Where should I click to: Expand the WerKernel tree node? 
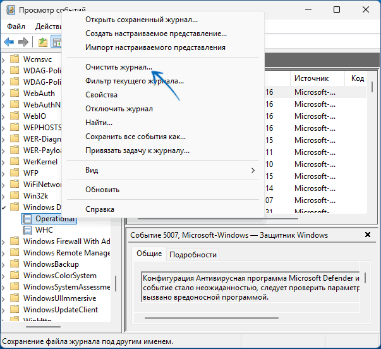[3, 162]
